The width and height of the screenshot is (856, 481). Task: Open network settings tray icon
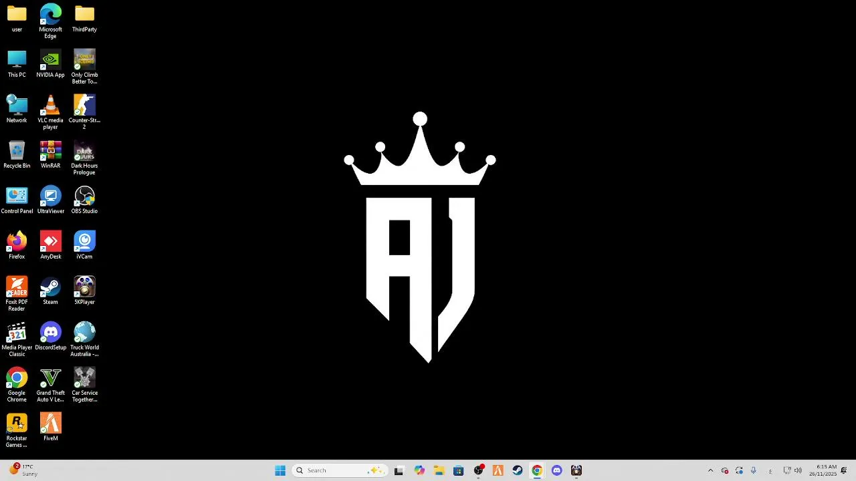point(787,470)
